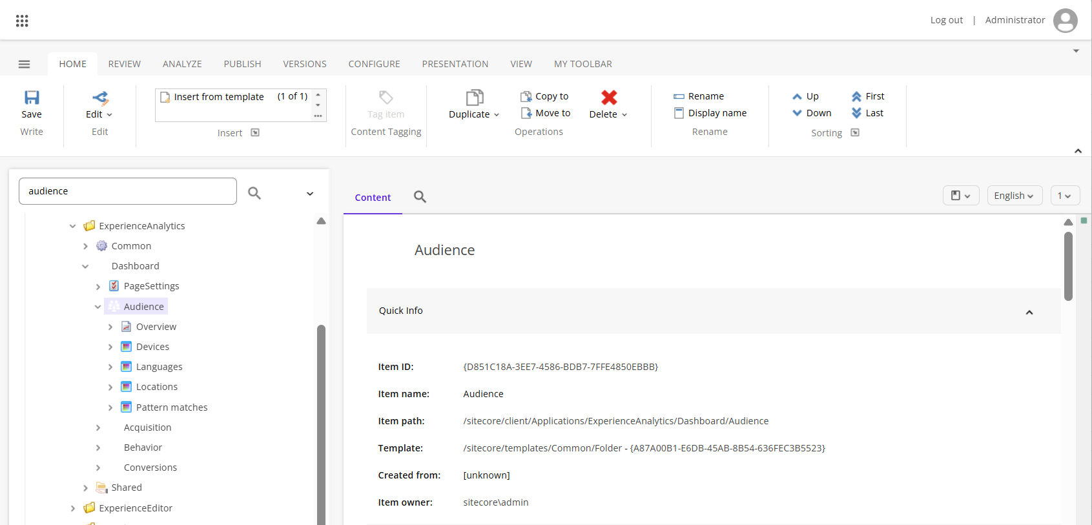The image size is (1092, 525).
Task: Move item Last with double-arrow icon
Action: (856, 113)
